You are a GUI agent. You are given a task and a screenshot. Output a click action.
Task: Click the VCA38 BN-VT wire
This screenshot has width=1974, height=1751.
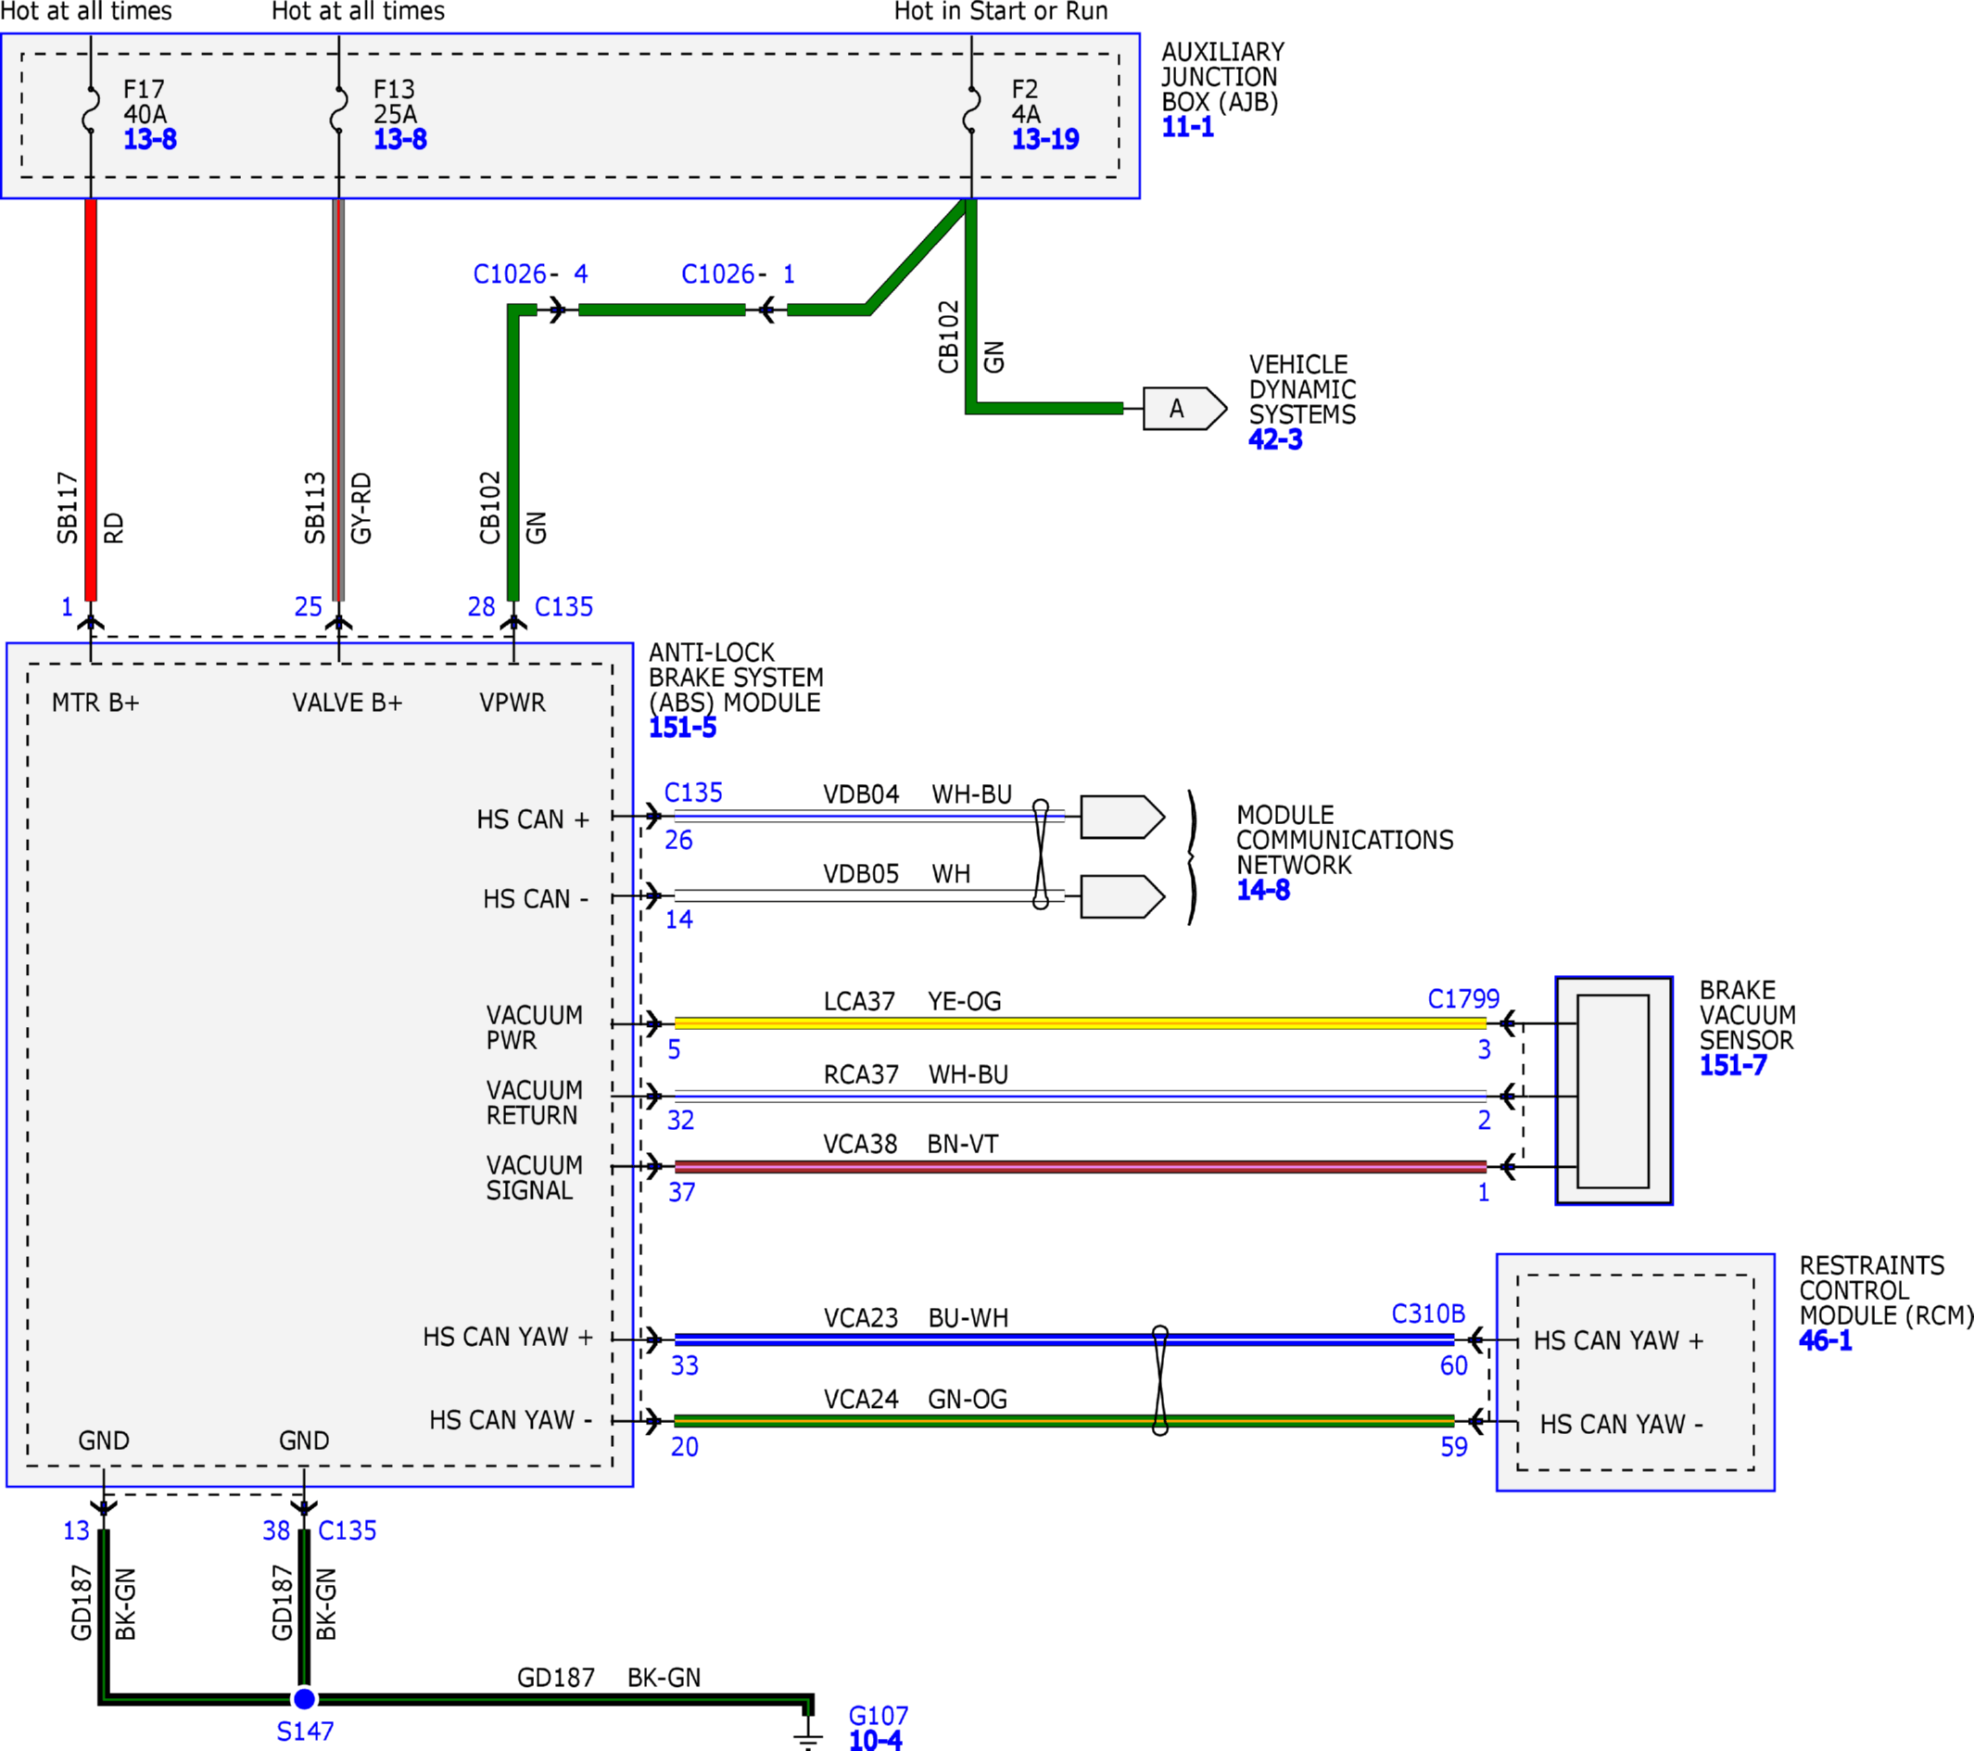[x=1080, y=1167]
